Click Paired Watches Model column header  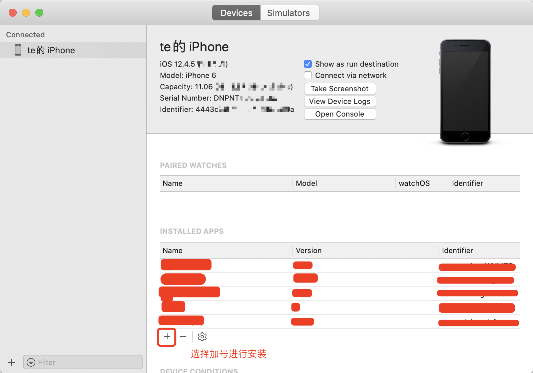344,183
